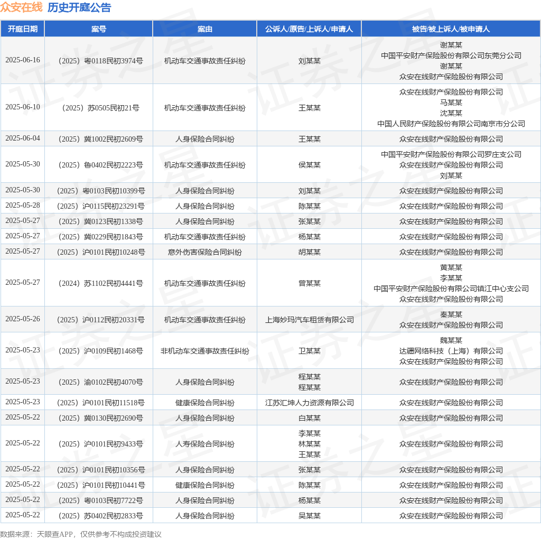Image resolution: width=541 pixels, height=539 pixels.
Task: Click defendant 中国平安财产保险股份有限公司镇江中心支公司
Action: click(x=451, y=289)
